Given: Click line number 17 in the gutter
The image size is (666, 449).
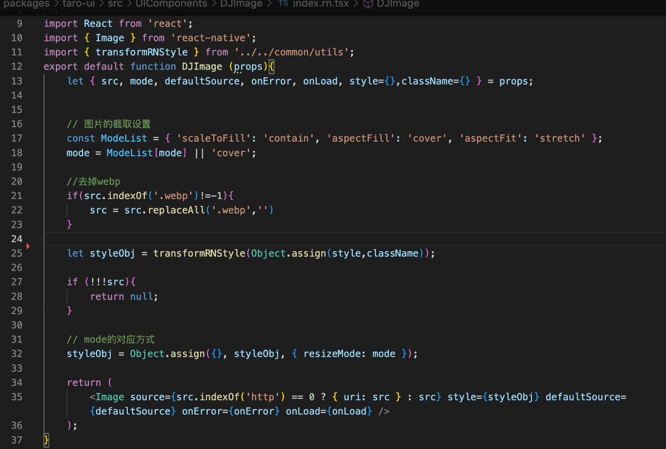Looking at the screenshot, I should (17, 138).
